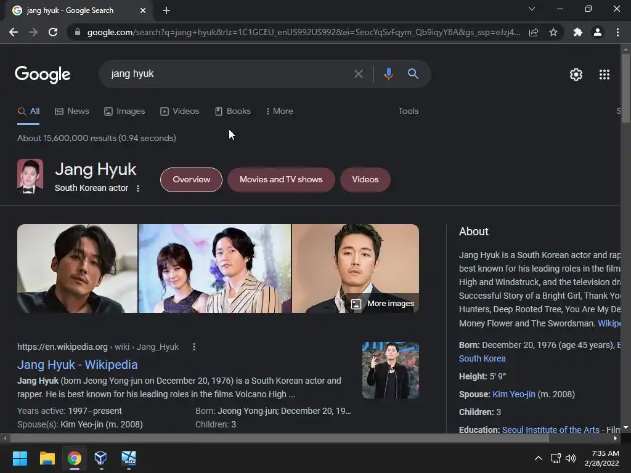Select Movies and TV shows chip

click(x=281, y=180)
